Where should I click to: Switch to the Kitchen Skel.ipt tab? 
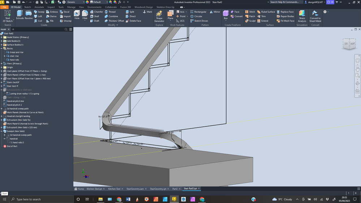[94, 189]
